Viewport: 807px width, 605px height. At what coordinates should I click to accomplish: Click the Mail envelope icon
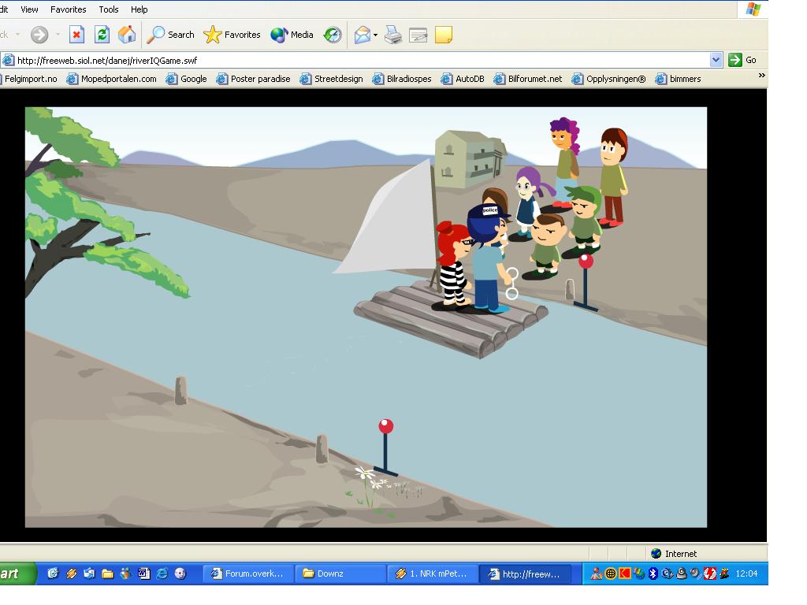click(x=363, y=35)
